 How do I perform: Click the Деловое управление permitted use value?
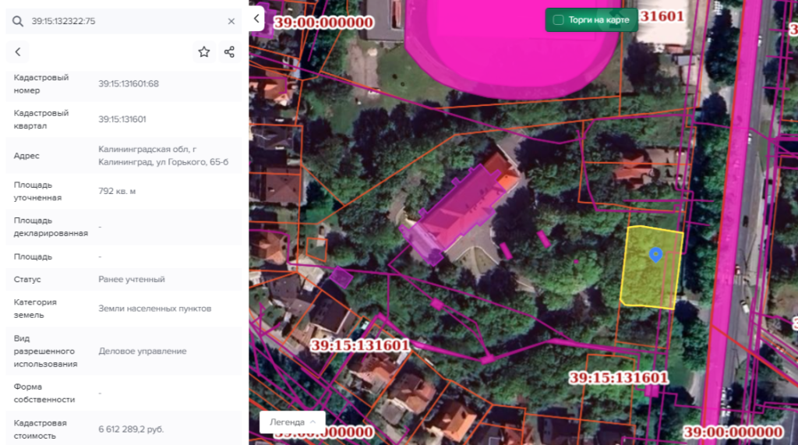[143, 351]
